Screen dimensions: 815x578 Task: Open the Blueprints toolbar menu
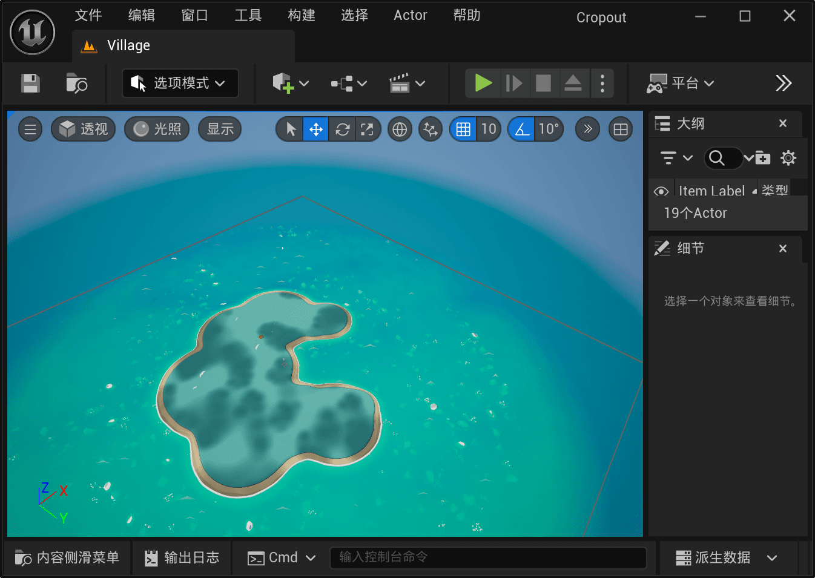349,83
